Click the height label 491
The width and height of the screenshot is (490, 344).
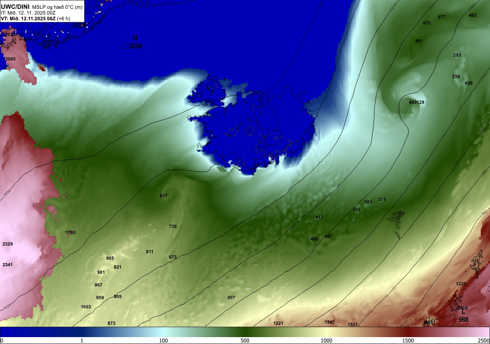pyautogui.click(x=419, y=41)
